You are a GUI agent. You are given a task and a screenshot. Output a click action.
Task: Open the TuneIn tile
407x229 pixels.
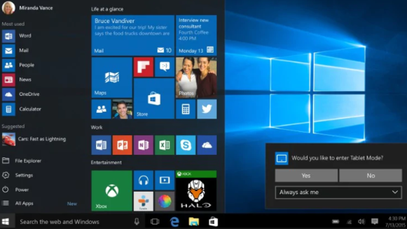click(x=144, y=201)
